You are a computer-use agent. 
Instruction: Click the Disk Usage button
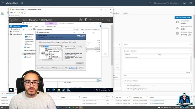point(55,68)
